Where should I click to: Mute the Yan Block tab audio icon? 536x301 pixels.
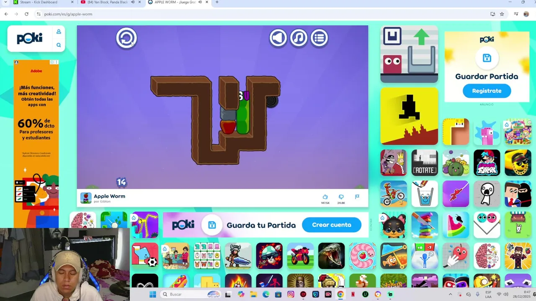click(x=133, y=2)
